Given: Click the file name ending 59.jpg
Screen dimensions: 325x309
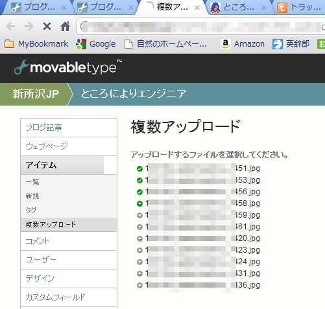Looking at the screenshot, I should click(x=202, y=215).
